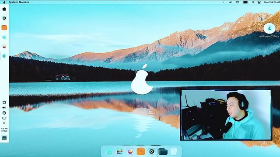Open the volume control in left panel
The width and height of the screenshot is (280, 157).
click(x=4, y=108)
